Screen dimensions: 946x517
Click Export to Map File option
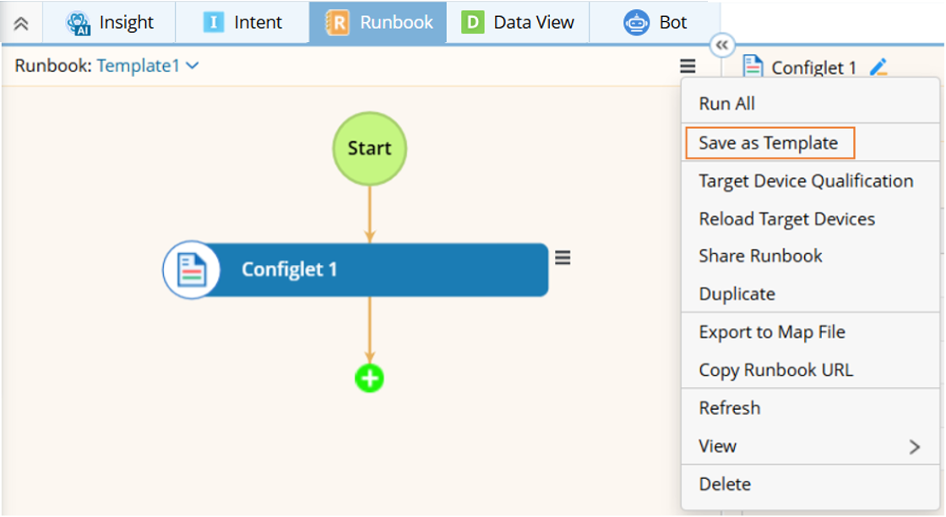click(x=772, y=331)
